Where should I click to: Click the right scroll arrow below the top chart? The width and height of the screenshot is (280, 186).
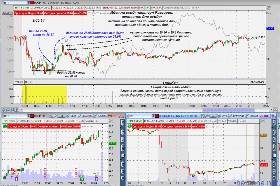272,109
